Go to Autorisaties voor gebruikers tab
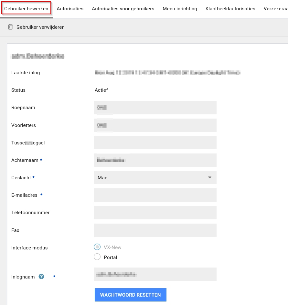Viewport: 288px width, 305px height. [123, 9]
